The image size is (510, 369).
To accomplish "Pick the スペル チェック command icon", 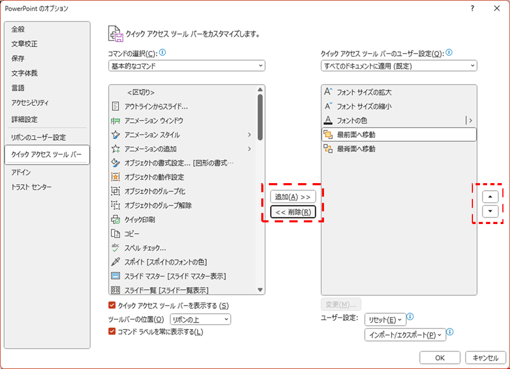I will (115, 248).
